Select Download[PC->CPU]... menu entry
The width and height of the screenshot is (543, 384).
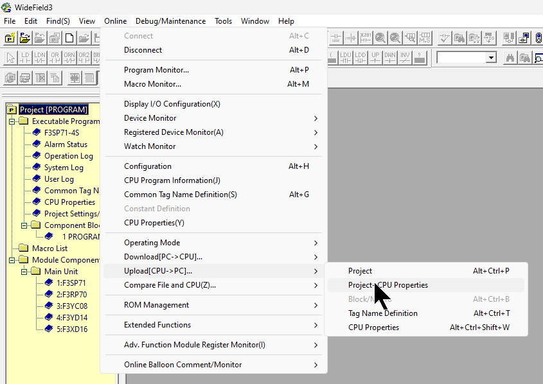click(x=214, y=257)
